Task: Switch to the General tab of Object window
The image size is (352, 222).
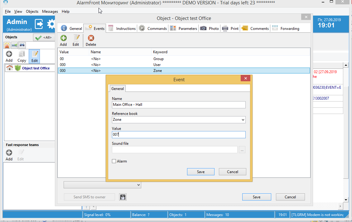Action: pos(71,28)
